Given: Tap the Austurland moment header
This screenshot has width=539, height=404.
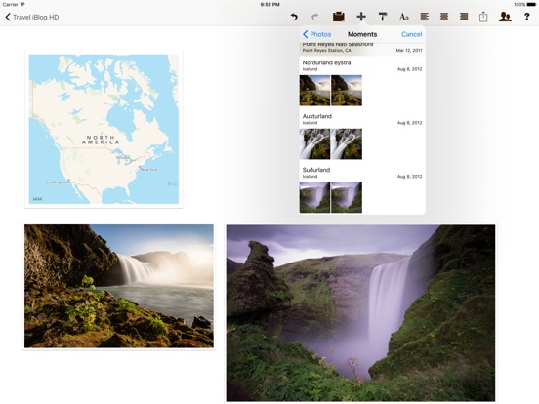Looking at the screenshot, I should click(x=362, y=119).
